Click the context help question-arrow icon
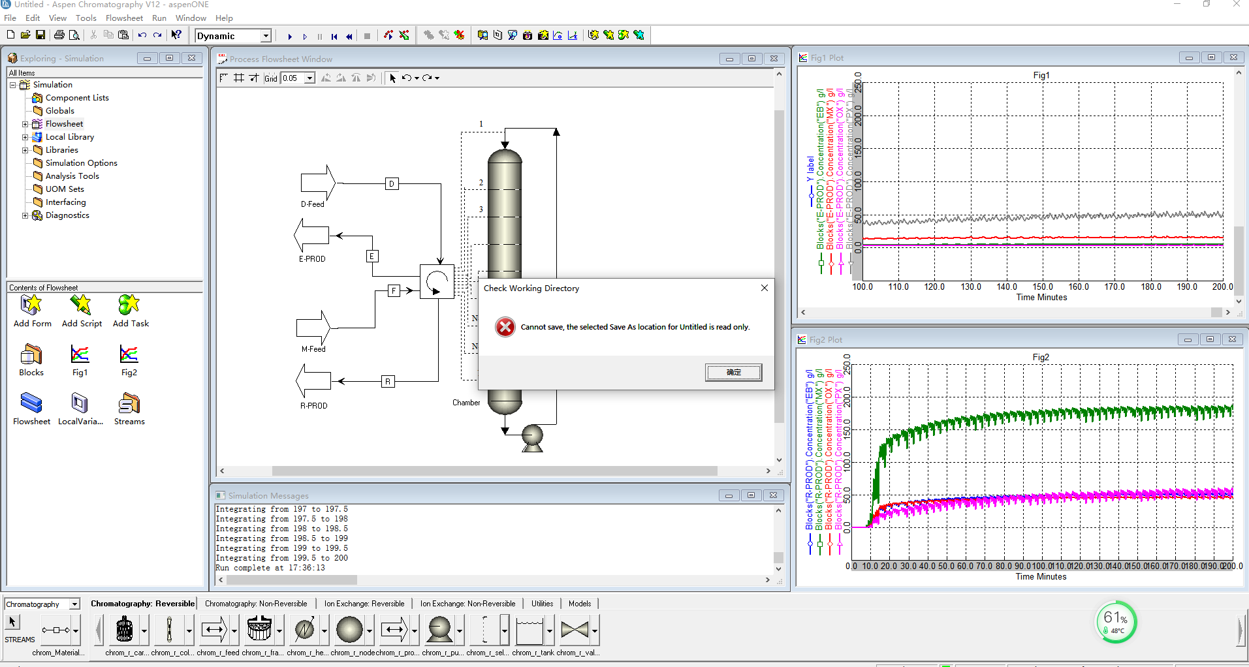 176,35
